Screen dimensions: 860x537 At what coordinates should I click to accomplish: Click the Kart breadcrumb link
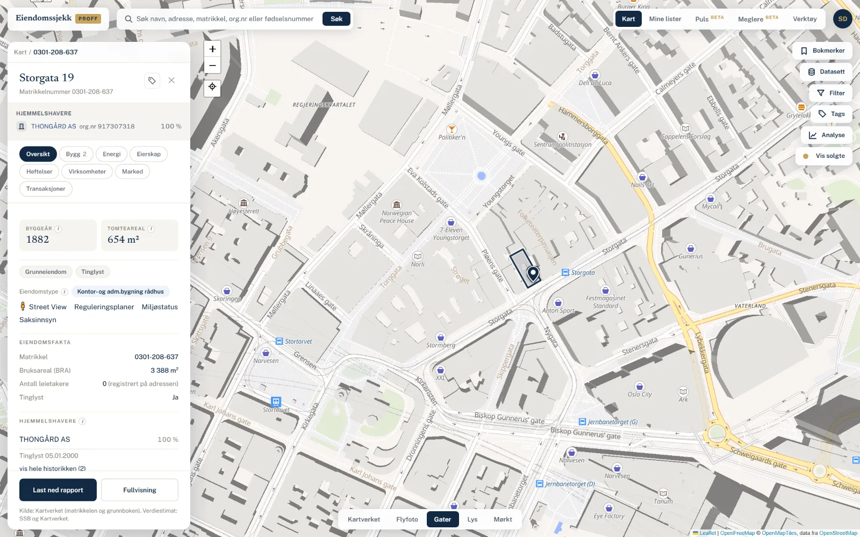point(20,52)
